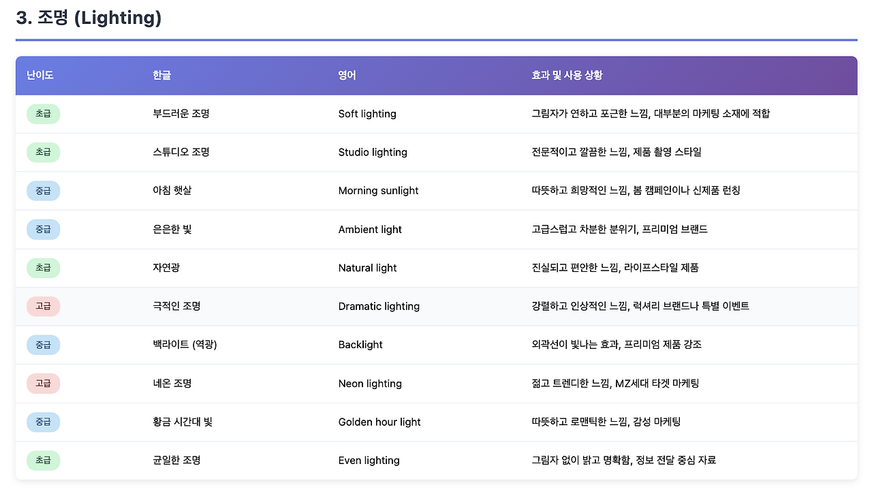Click description '전문적이고 깔끔한 느낌, 제품 촬영 스타일'
872x494 pixels.
[617, 152]
